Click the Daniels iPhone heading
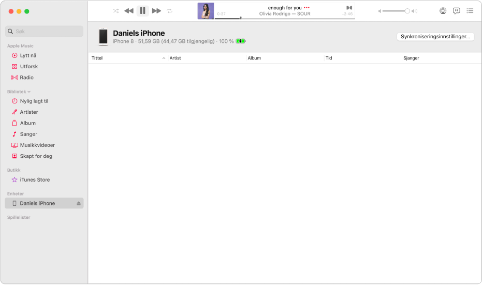Image resolution: width=482 pixels, height=285 pixels. click(139, 33)
